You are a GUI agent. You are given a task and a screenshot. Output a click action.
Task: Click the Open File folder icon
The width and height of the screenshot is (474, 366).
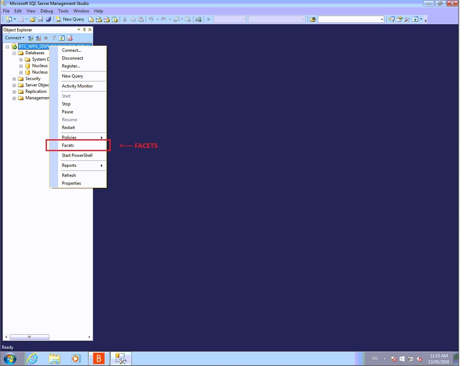pos(33,19)
